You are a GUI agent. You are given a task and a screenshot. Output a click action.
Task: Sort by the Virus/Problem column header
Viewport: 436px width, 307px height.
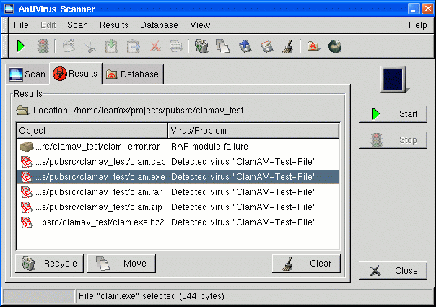pos(253,131)
